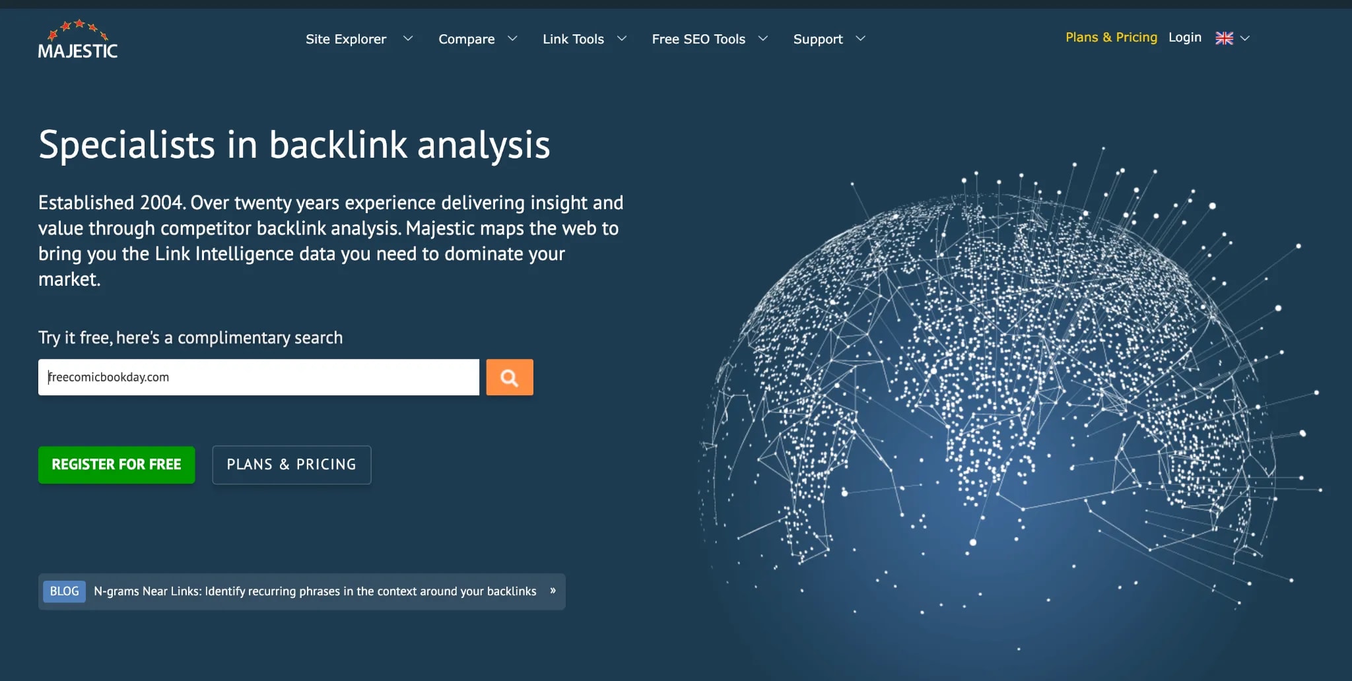This screenshot has height=681, width=1352.
Task: Expand the Support menu chevron
Action: click(860, 38)
